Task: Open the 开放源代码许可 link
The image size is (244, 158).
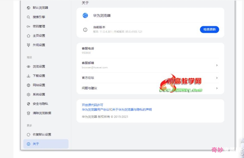Action: click(92, 105)
